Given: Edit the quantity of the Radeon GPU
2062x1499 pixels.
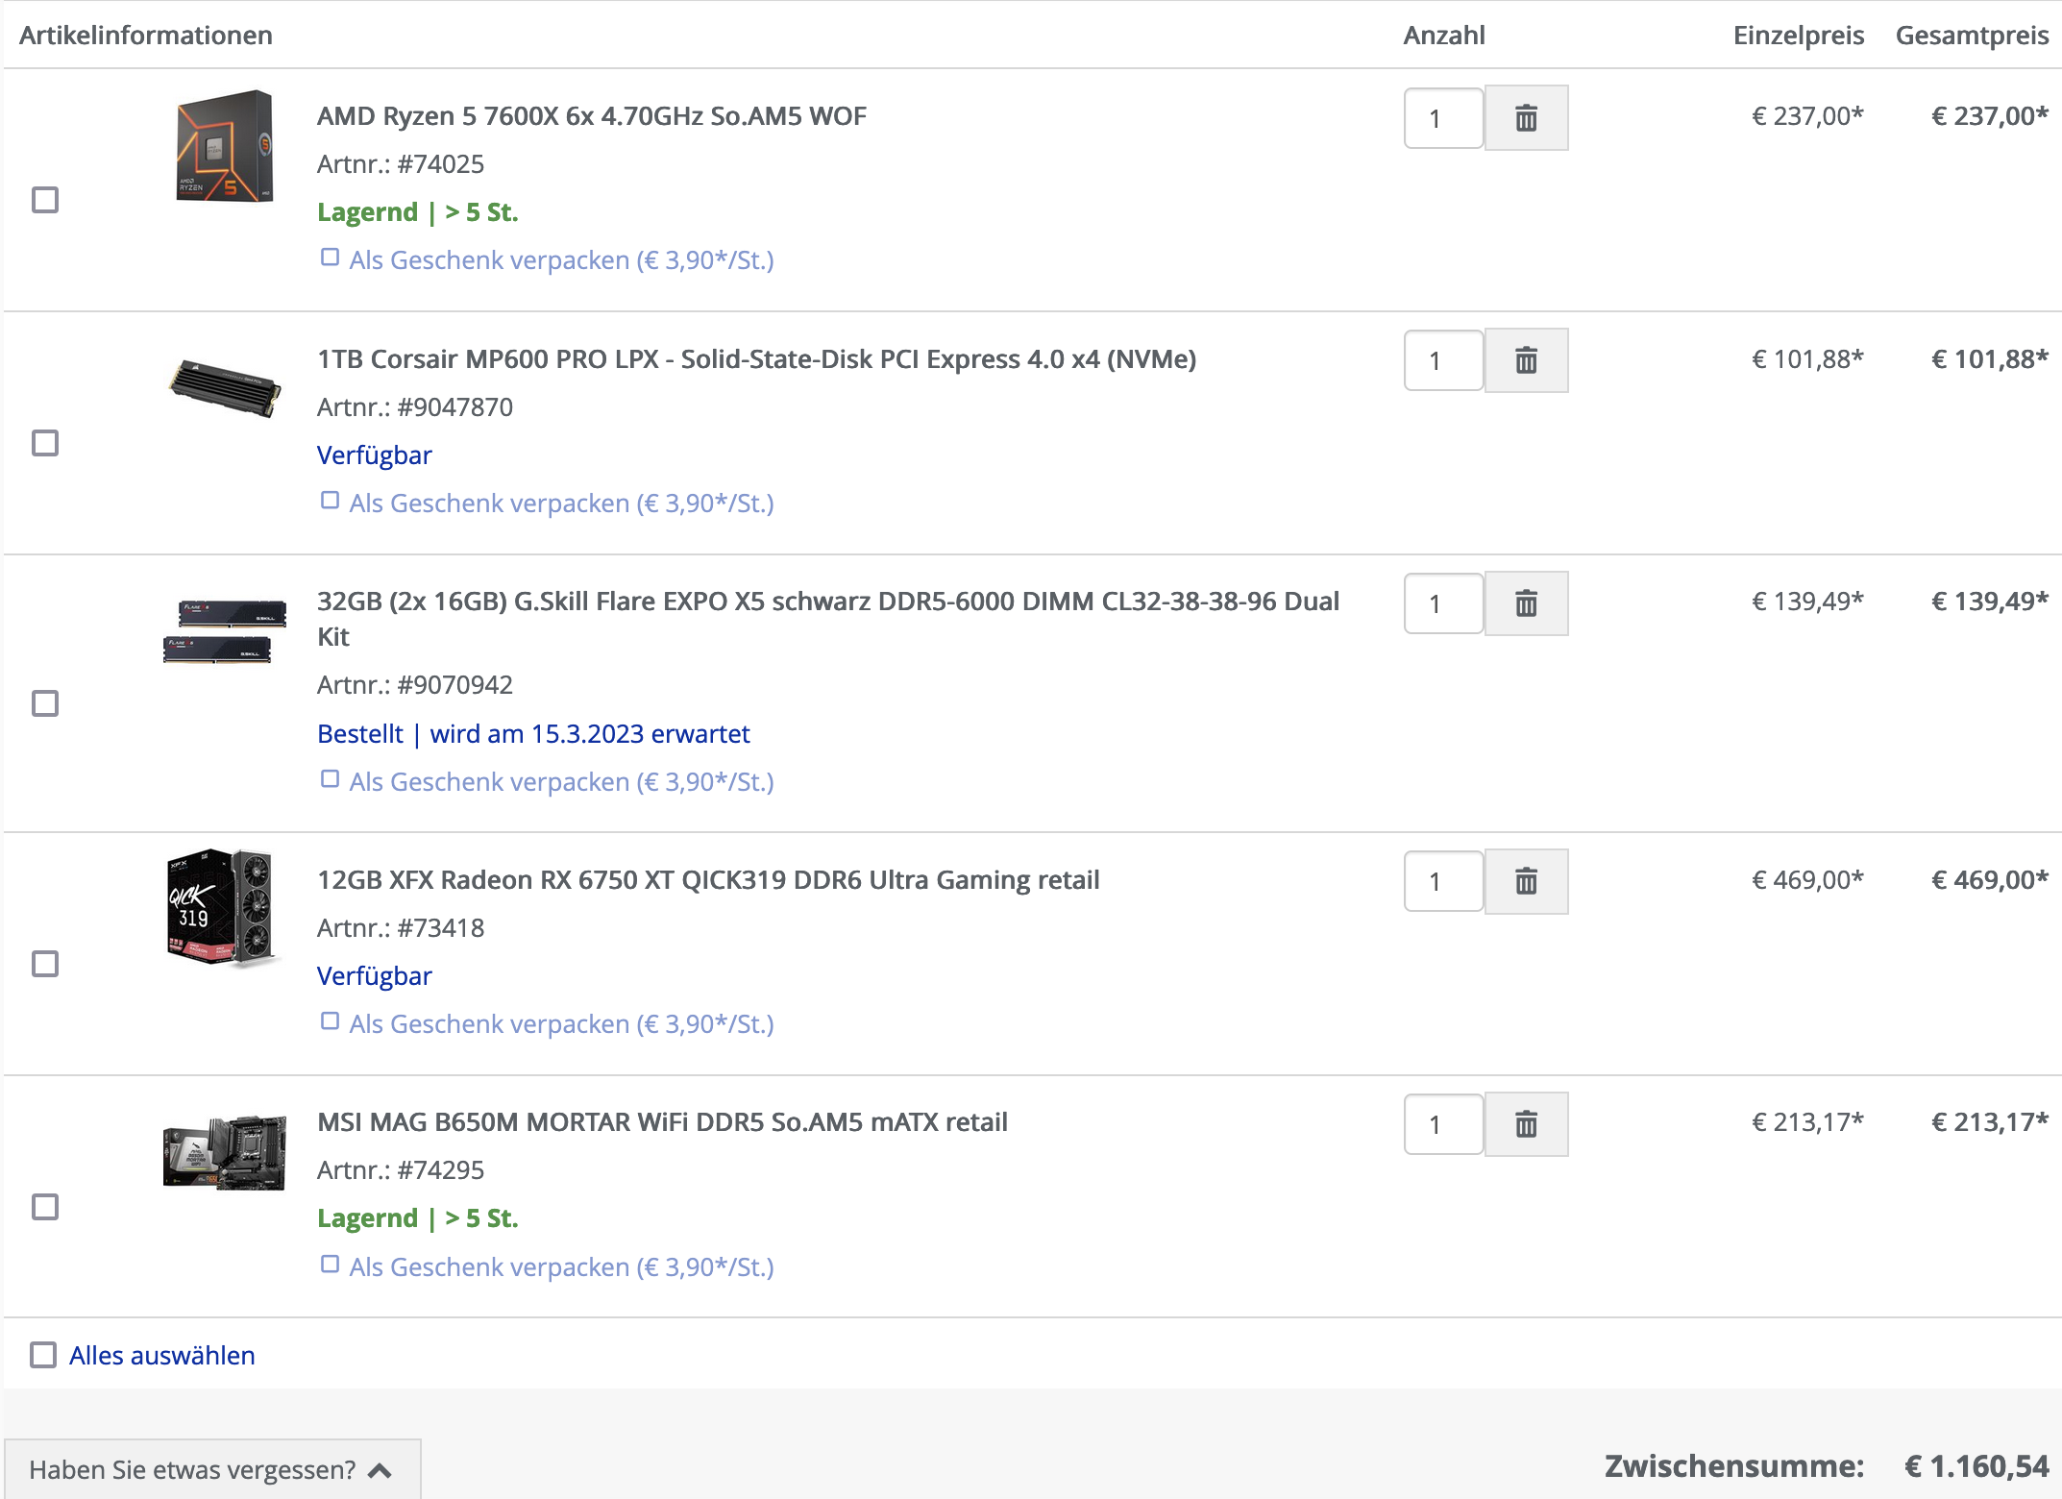Looking at the screenshot, I should click(1442, 881).
